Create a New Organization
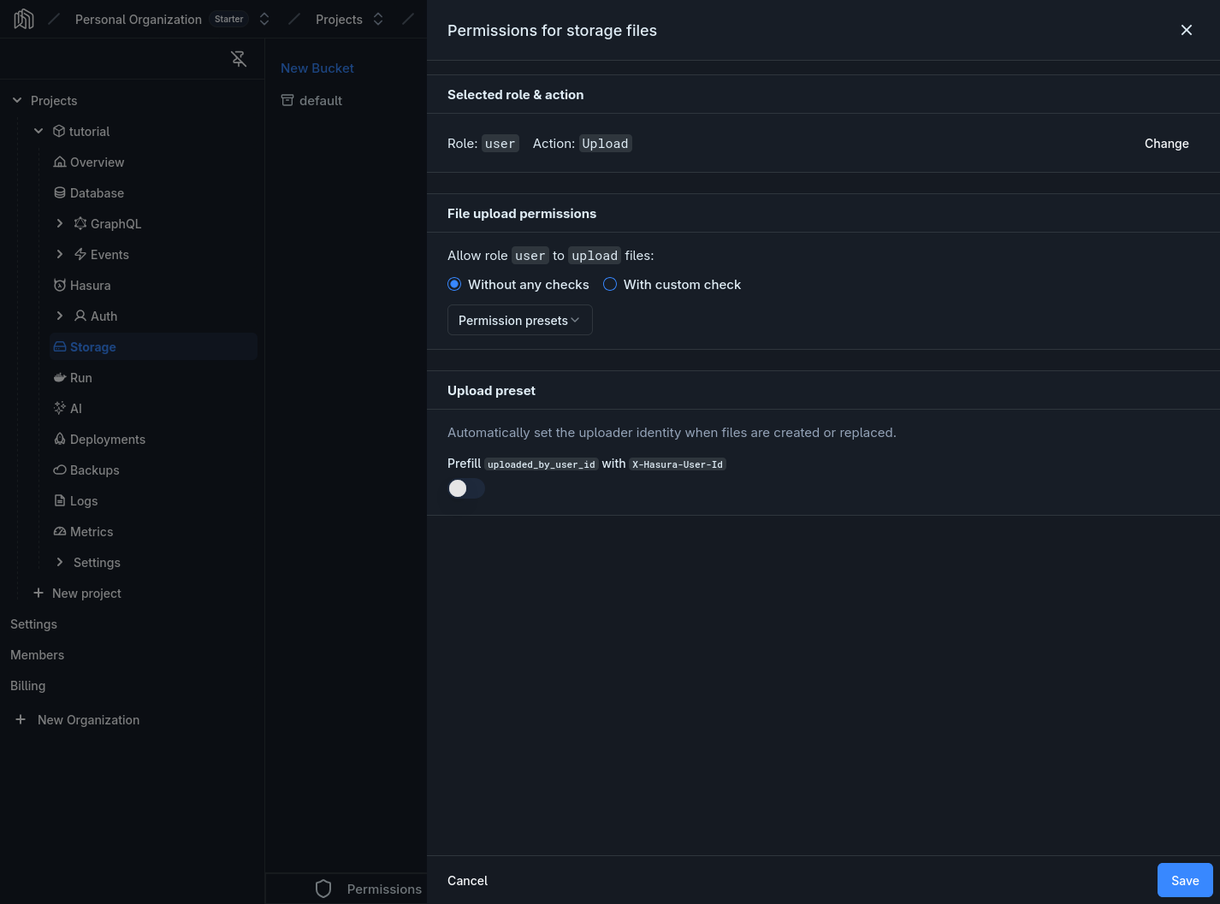Viewport: 1220px width, 904px height. (88, 719)
